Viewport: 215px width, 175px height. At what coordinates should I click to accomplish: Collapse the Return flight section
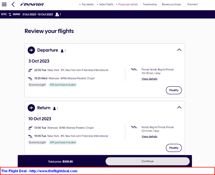point(179,107)
